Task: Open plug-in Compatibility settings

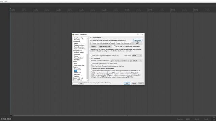Action: point(78,69)
